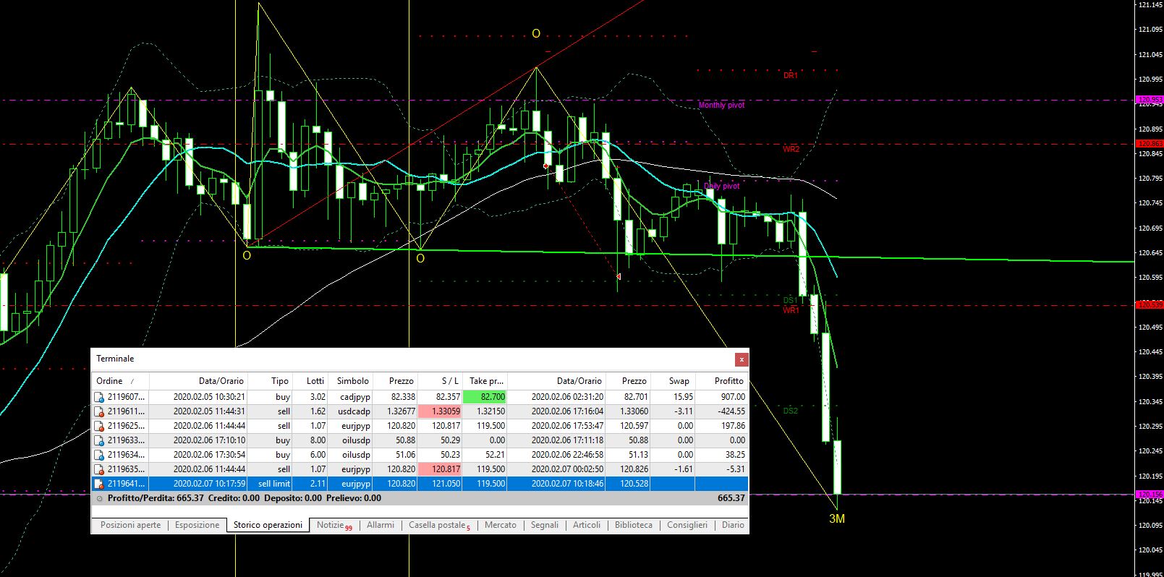
Task: Click the -5.31 profit value
Action: (736, 469)
